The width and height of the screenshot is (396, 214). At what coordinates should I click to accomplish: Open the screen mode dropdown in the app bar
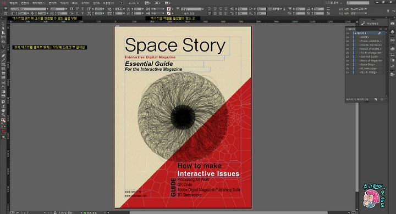(x=157, y=3)
